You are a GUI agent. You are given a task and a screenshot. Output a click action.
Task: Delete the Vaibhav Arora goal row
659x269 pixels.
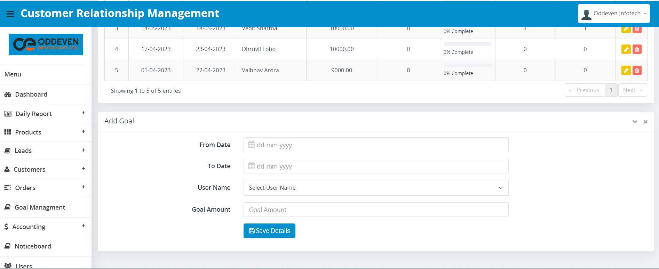(637, 71)
